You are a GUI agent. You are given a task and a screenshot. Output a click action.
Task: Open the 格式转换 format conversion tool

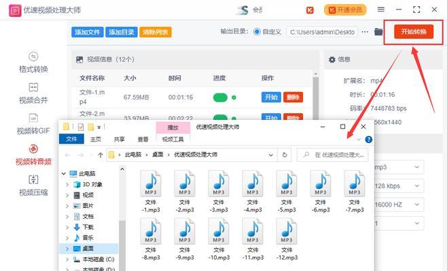coord(33,63)
